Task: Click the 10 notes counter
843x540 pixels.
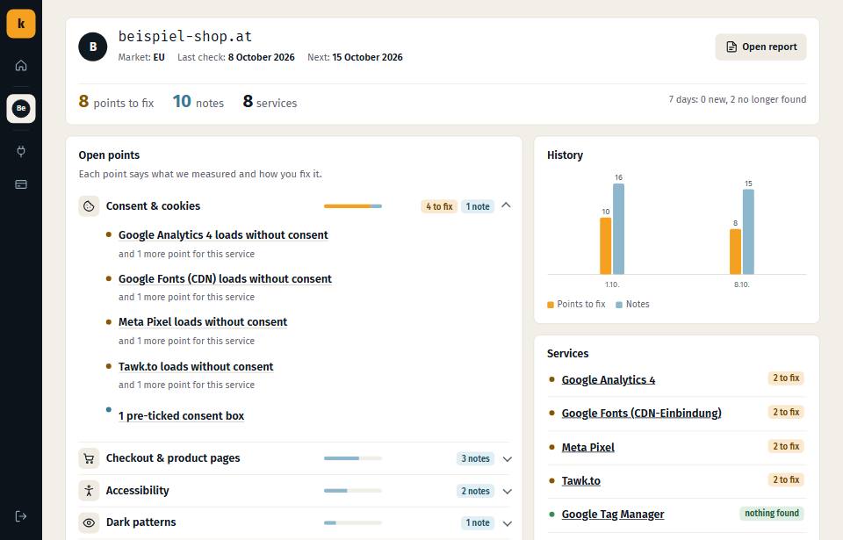Action: pos(198,102)
